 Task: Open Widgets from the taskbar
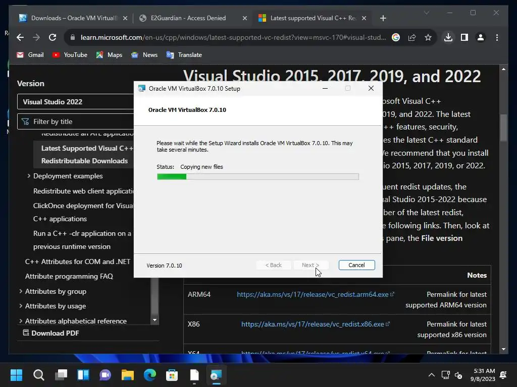(83, 375)
